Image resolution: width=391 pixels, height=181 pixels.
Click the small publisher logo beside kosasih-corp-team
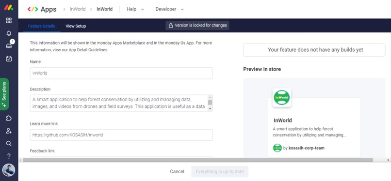277,148
